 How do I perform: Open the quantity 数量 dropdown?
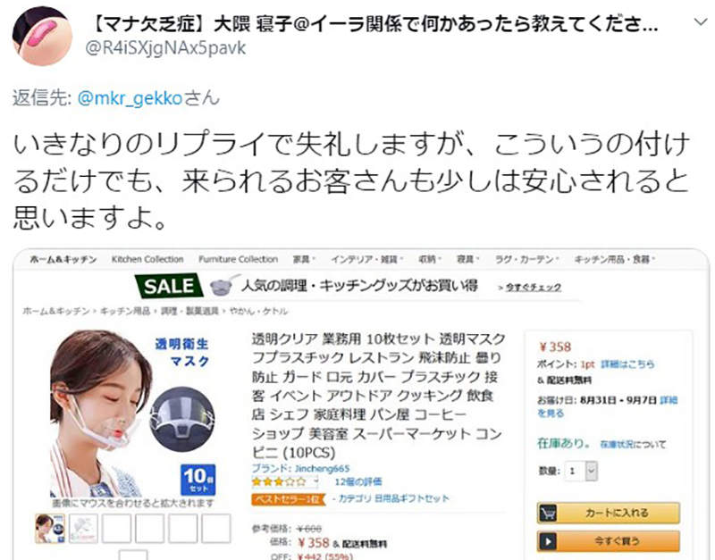tap(581, 472)
